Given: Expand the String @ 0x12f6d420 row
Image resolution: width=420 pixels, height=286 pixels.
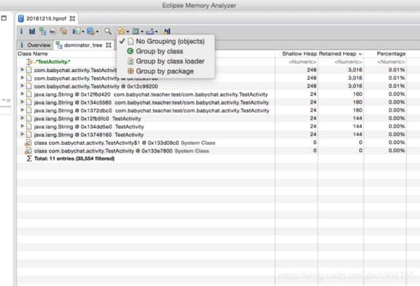Looking at the screenshot, I should 23,94.
